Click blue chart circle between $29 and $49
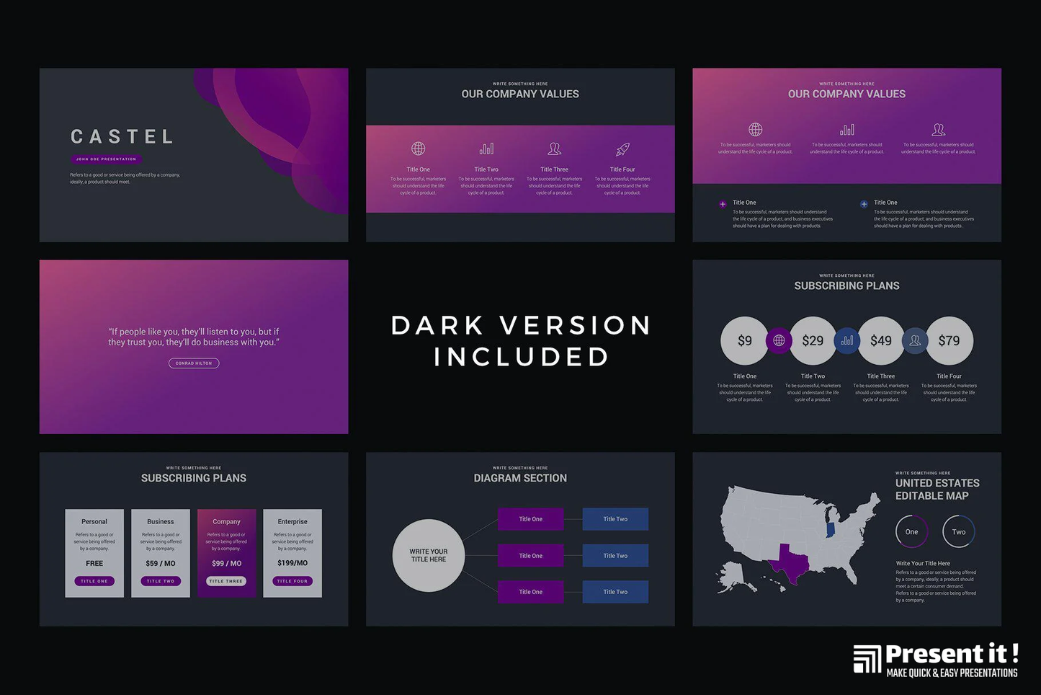This screenshot has height=695, width=1041. 846,340
